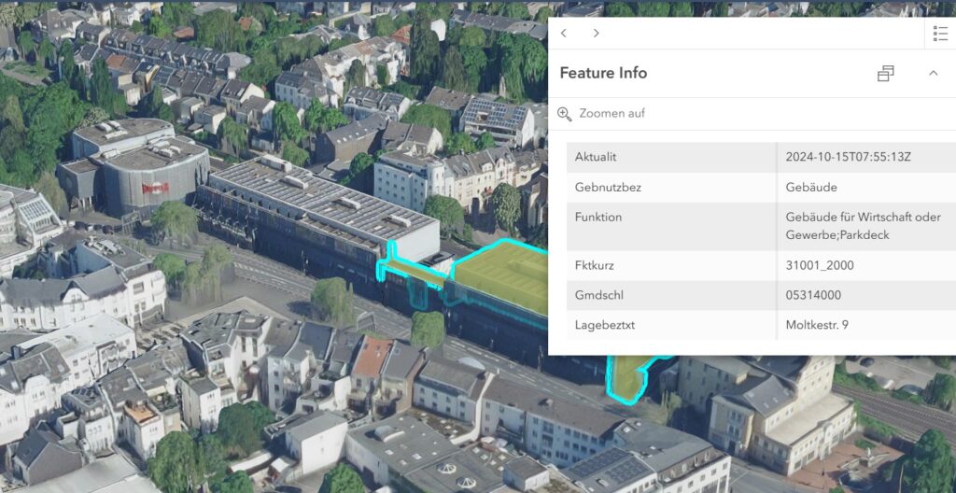Go to the previous feature arrow
The image size is (956, 493).
click(x=564, y=33)
